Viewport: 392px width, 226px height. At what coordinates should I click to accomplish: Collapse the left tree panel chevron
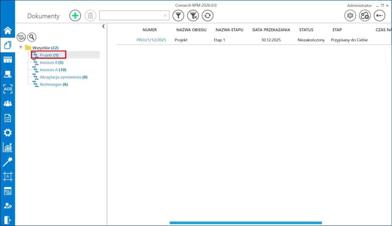coord(103,26)
